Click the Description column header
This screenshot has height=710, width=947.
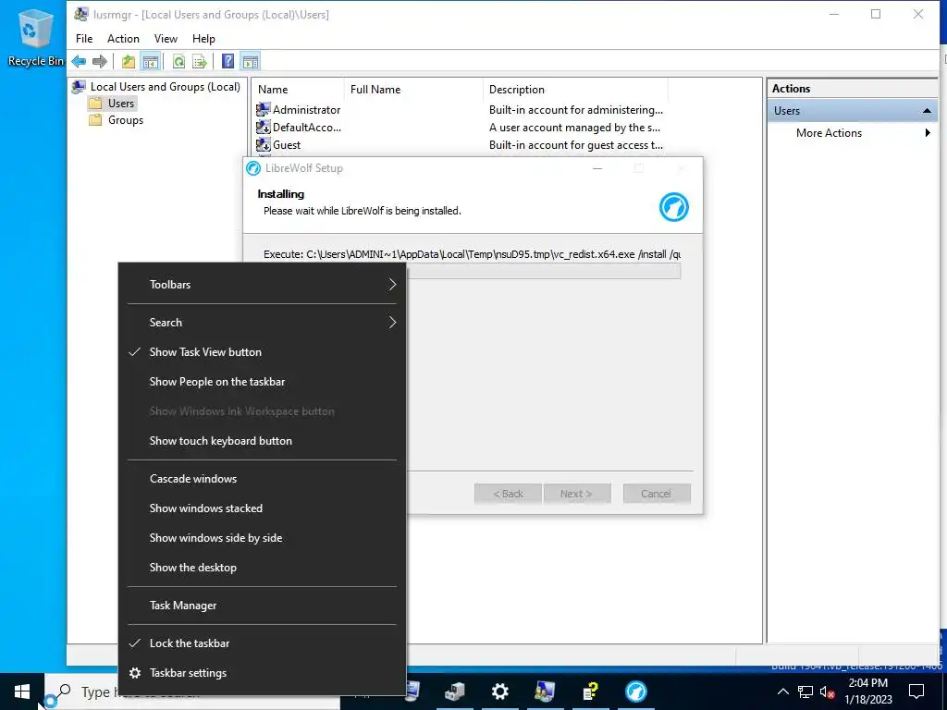[x=575, y=90]
